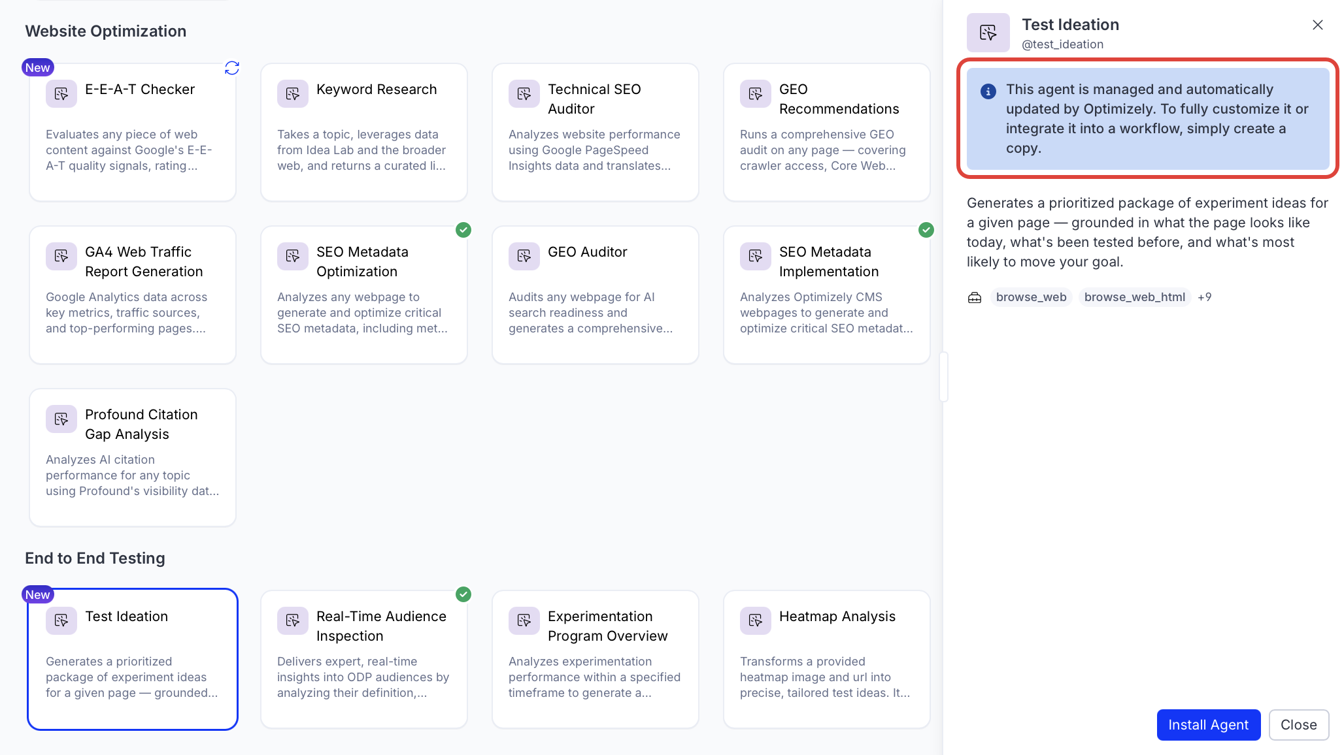Click the Test Ideation icon in the detail panel
Screen dimensions: 1344x755
click(987, 32)
